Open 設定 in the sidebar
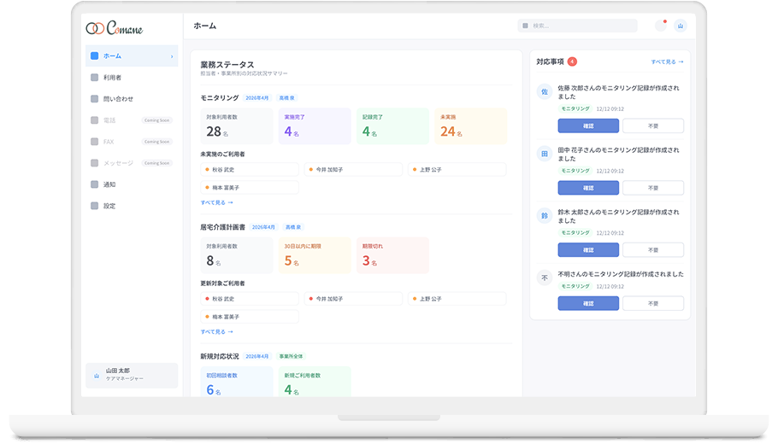The image size is (778, 444). (132, 206)
